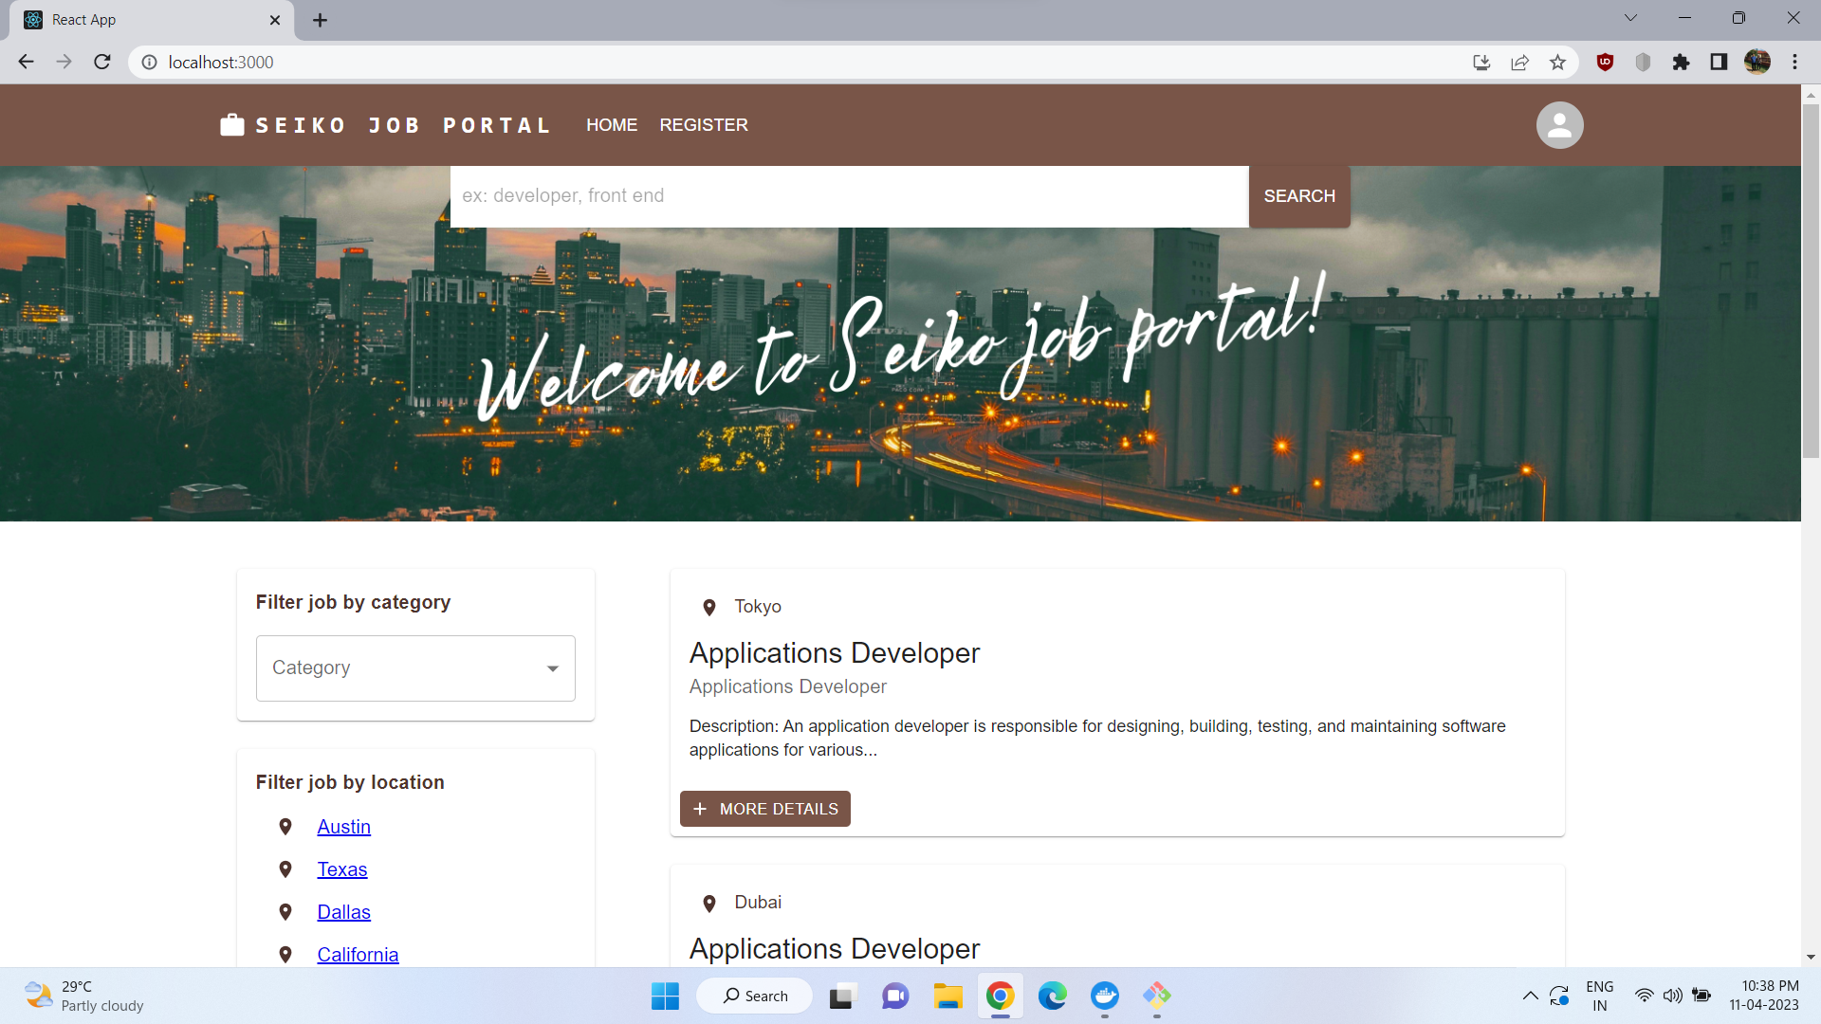The width and height of the screenshot is (1821, 1024).
Task: Select REGISTER in the navigation bar
Action: click(704, 124)
